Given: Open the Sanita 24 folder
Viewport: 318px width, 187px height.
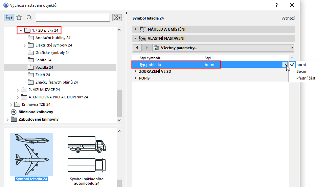Looking at the screenshot, I should pyautogui.click(x=43, y=60).
